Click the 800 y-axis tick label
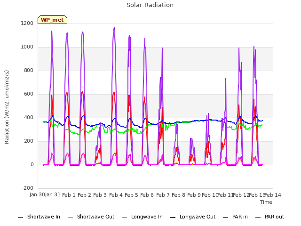The width and height of the screenshot is (301, 226). tap(29, 70)
